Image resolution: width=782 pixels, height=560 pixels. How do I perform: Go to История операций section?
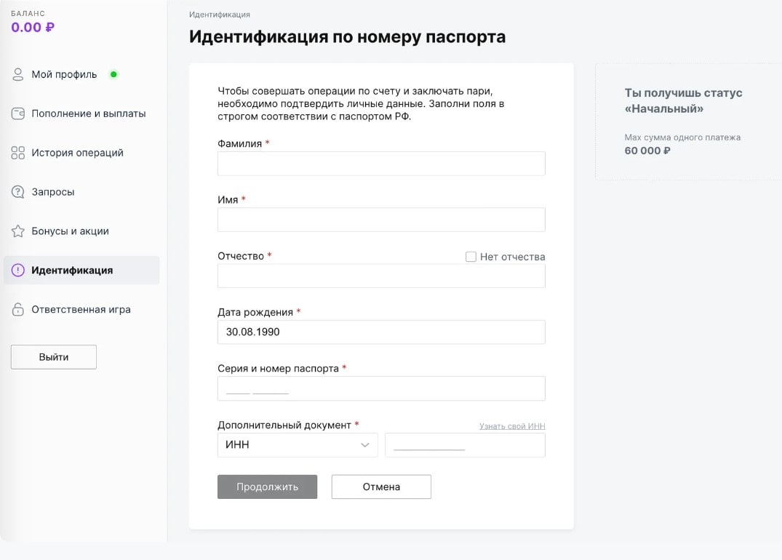(x=77, y=153)
